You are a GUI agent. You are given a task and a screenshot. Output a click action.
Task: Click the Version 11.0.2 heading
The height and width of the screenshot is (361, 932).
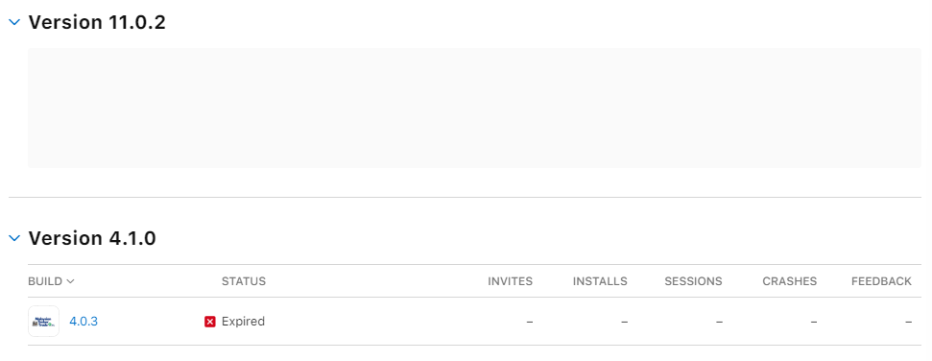(98, 23)
